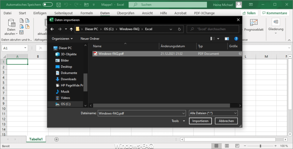Select OS (C:) in the navigation pane

66,104
